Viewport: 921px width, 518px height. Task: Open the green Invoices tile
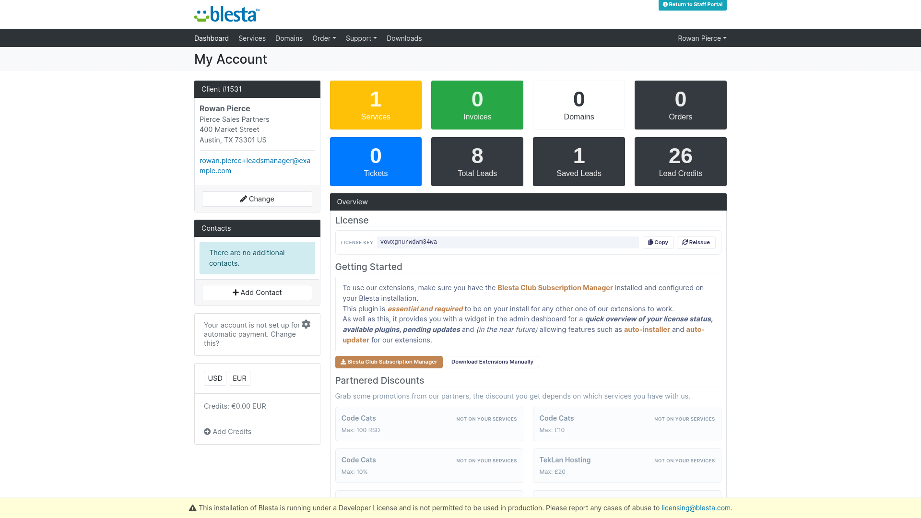point(477,105)
